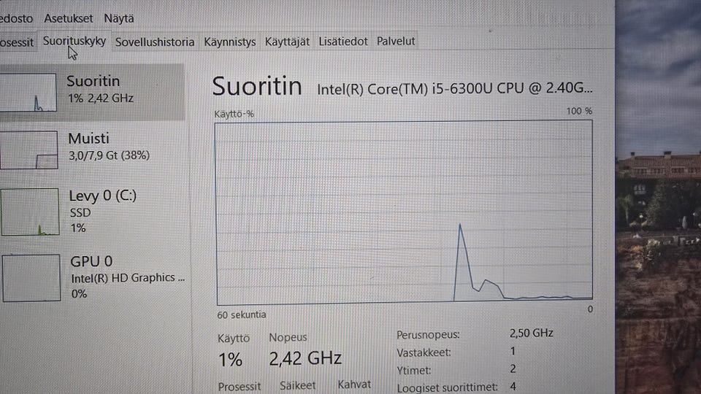Click the Nopeus 2,42 GHz value
Viewport: 701px width, 394px height.
[x=305, y=358]
